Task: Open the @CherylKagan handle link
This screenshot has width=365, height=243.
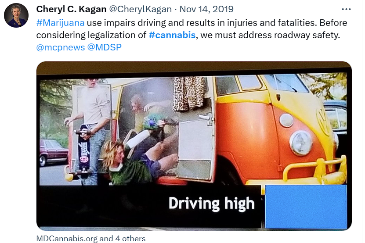Action: tap(141, 9)
